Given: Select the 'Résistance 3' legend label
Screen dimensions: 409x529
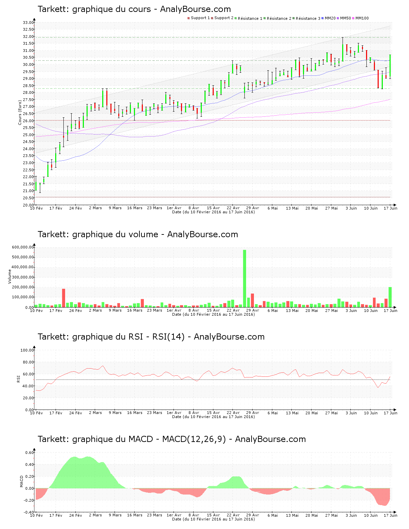Looking at the screenshot, I should (308, 18).
